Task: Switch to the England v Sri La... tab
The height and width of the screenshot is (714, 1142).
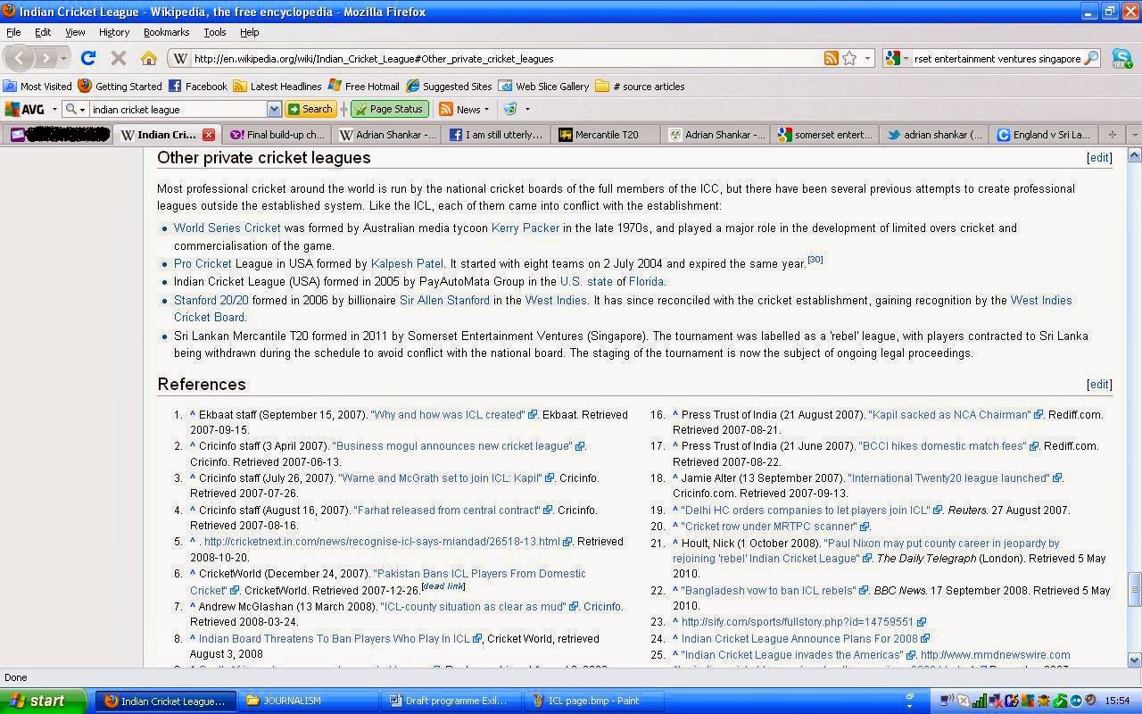Action: click(1044, 135)
